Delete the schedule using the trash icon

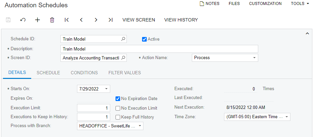click(52, 20)
